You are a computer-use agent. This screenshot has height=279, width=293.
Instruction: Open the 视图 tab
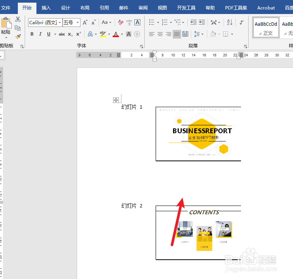(x=162, y=8)
